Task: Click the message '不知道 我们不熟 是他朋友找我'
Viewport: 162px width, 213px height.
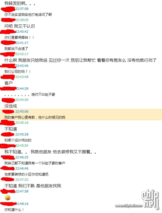Action: tap(33, 186)
